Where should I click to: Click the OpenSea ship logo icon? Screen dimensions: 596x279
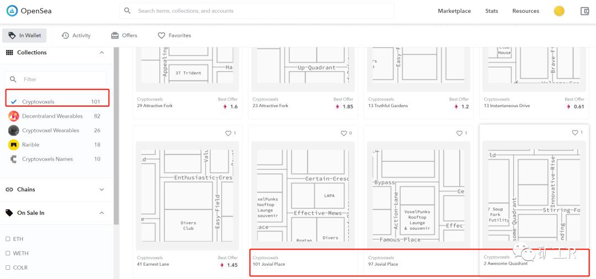tap(12, 11)
